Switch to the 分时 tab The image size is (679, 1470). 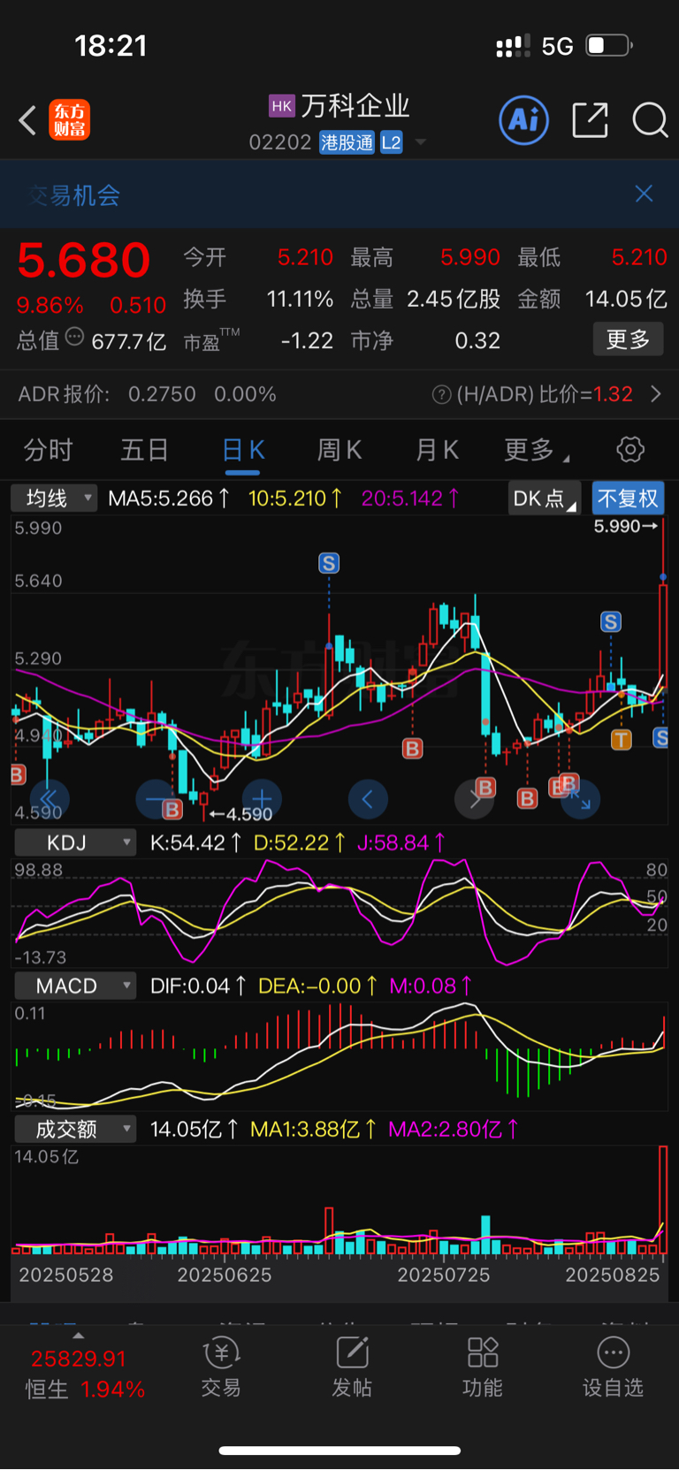48,450
